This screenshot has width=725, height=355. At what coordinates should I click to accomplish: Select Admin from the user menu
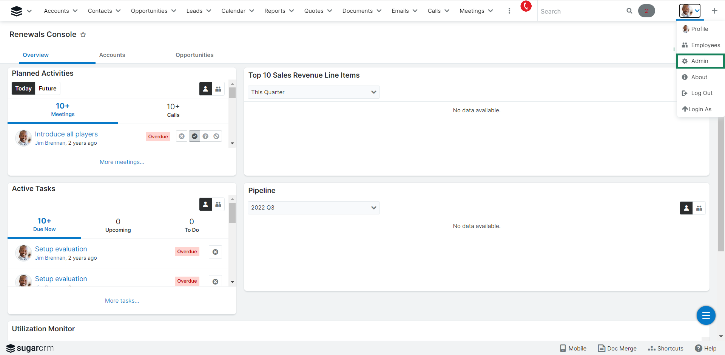699,61
